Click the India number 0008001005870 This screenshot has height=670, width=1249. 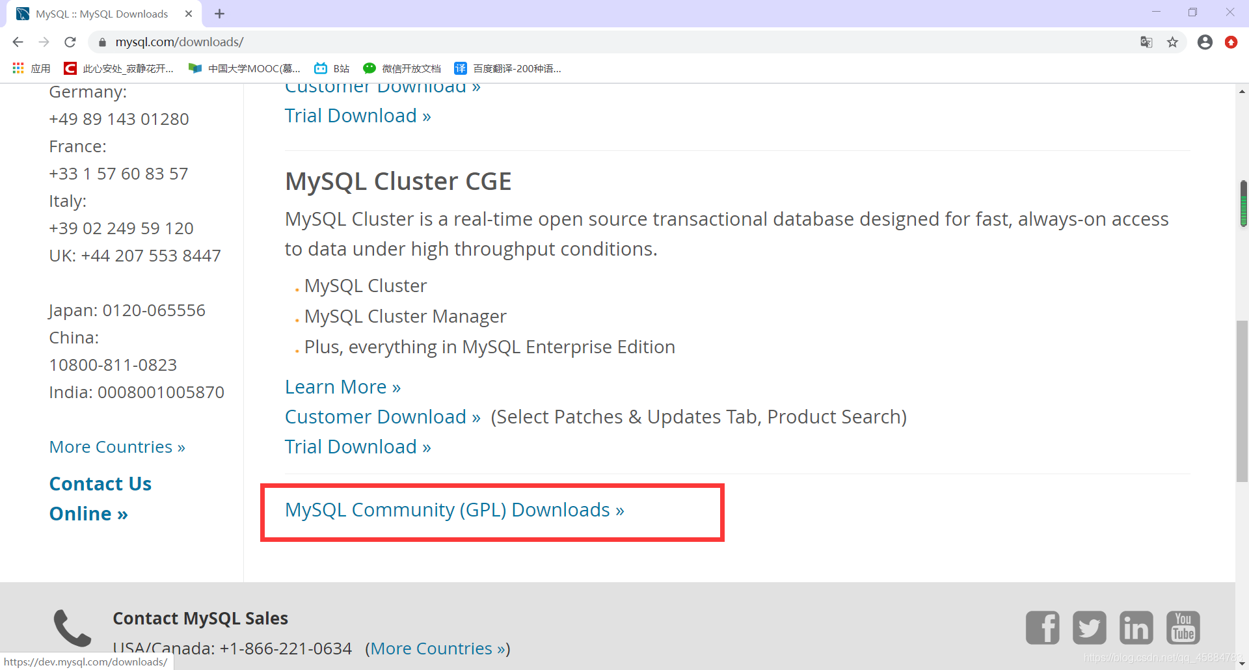tap(161, 392)
